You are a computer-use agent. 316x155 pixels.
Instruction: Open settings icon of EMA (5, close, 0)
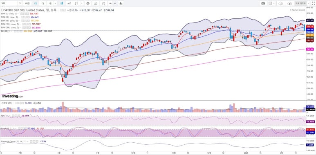click(24, 13)
